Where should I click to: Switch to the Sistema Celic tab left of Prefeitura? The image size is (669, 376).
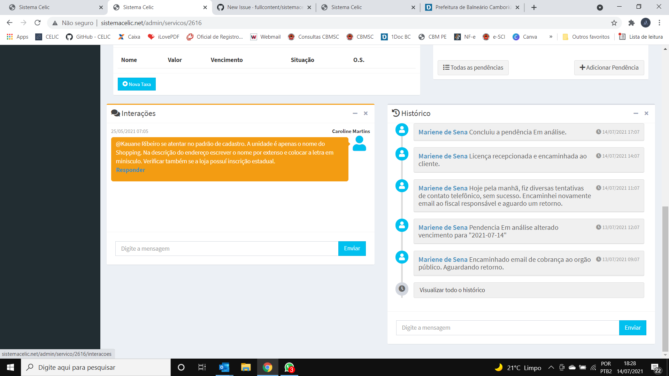point(368,7)
